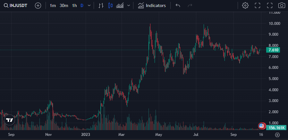Take a chart snapshot with camera icon
This screenshot has height=140, width=288.
[x=282, y=5]
